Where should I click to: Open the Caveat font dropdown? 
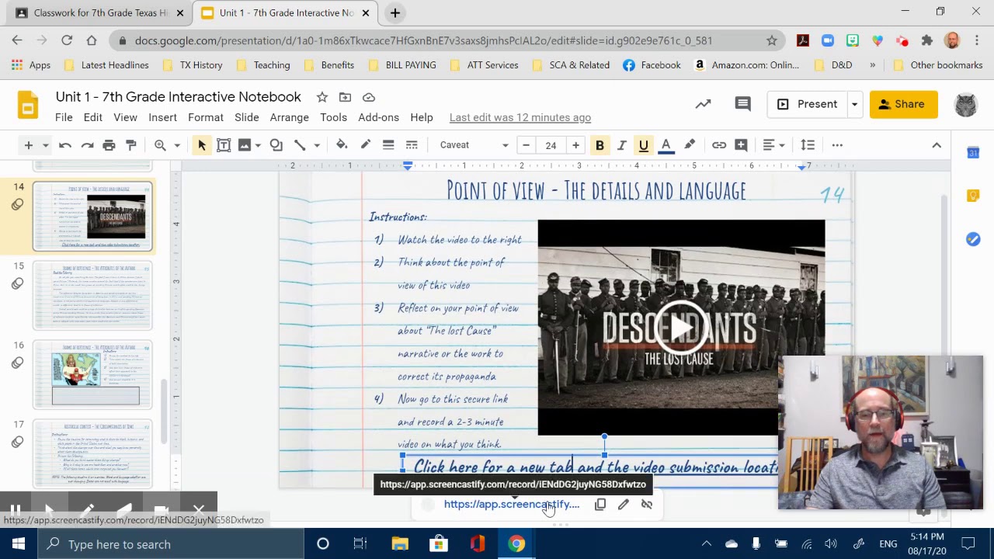473,145
